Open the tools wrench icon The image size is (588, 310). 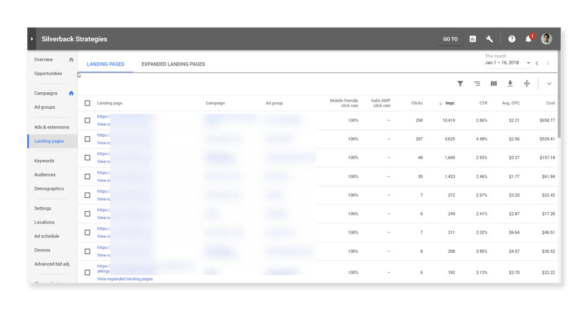(490, 39)
